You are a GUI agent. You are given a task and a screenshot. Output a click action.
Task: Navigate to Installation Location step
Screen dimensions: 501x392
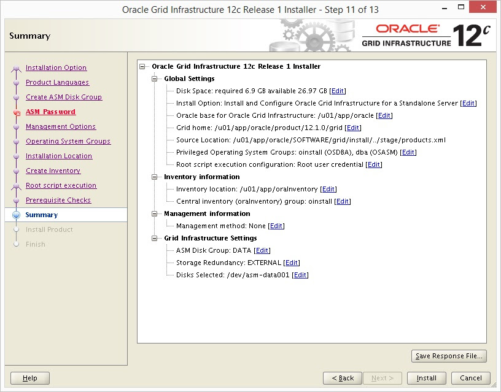coord(59,156)
